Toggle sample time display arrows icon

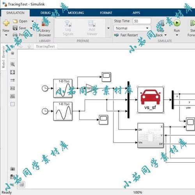tap(12, 80)
